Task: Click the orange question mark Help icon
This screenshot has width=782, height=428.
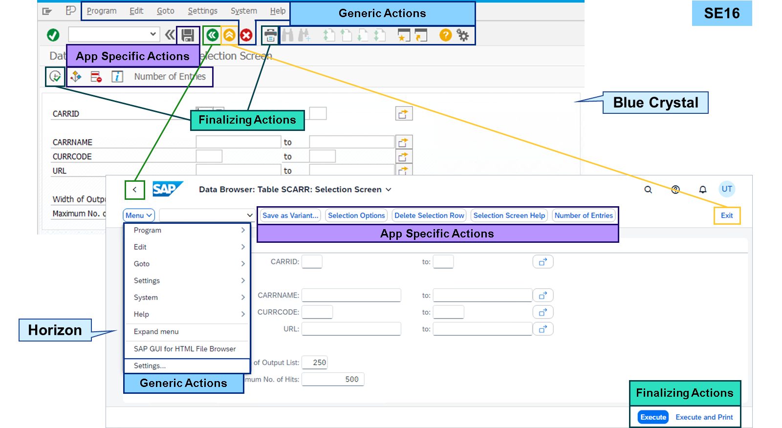Action: click(445, 35)
